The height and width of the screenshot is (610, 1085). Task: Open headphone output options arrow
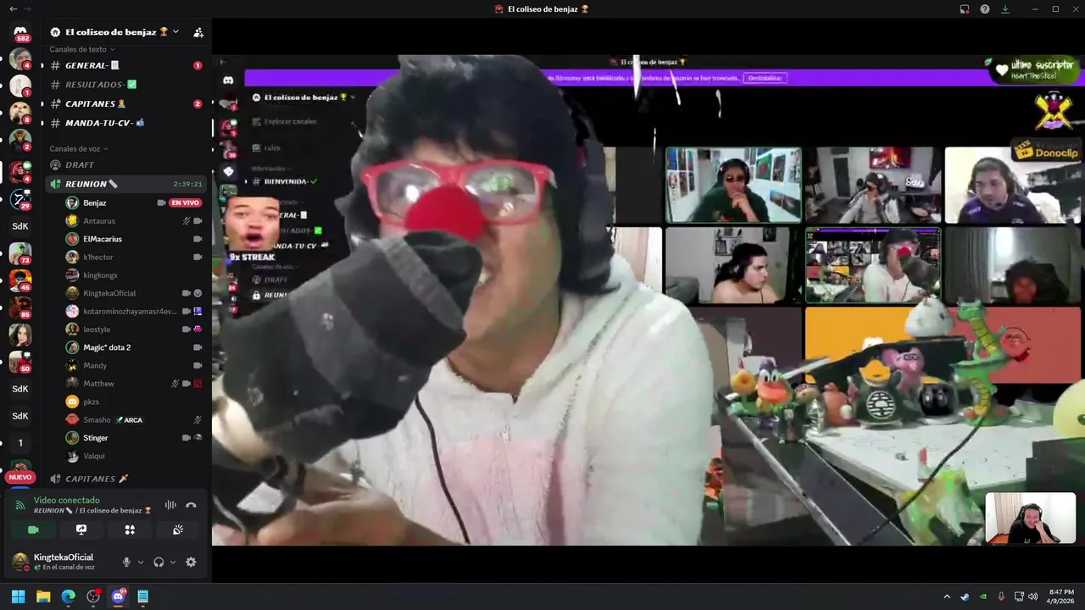point(173,562)
